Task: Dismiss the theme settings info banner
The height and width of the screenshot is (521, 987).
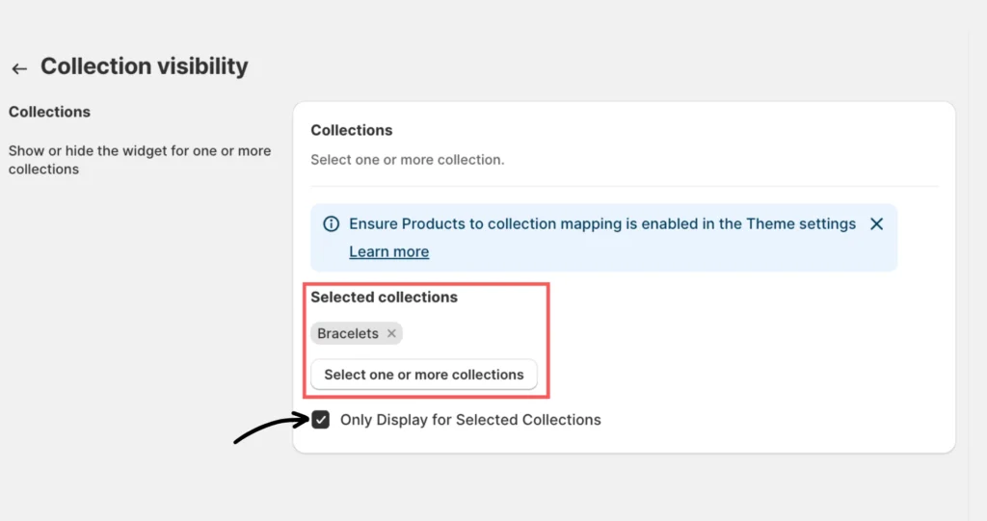Action: coord(876,223)
